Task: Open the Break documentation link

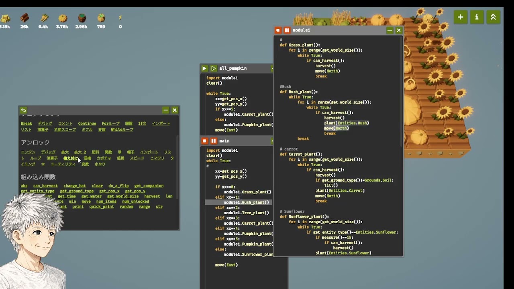Action: point(27,124)
